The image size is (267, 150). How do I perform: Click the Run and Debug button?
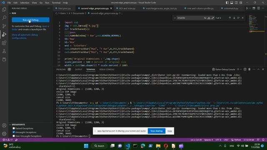point(30,20)
